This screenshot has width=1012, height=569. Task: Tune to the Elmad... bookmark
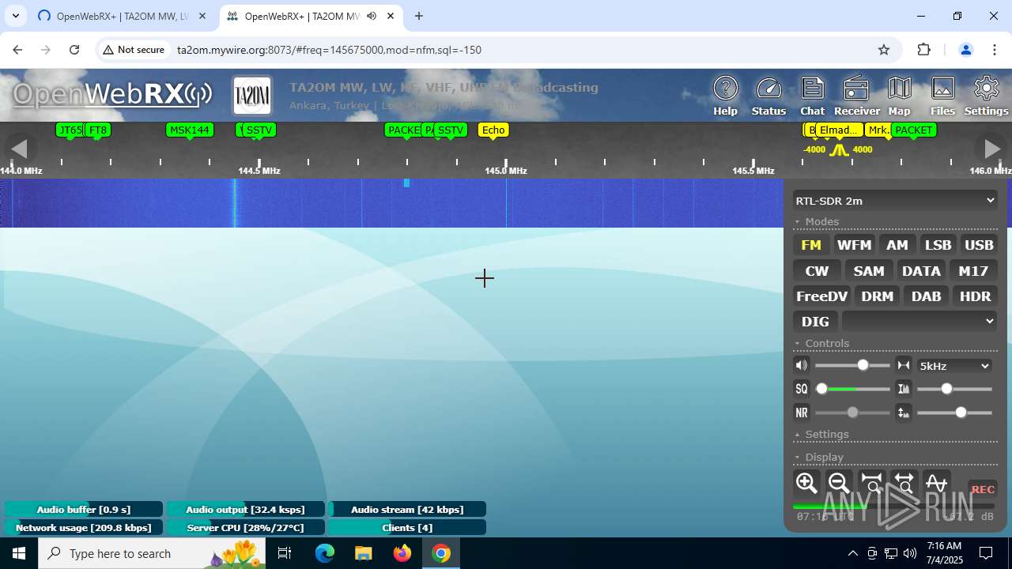click(838, 130)
